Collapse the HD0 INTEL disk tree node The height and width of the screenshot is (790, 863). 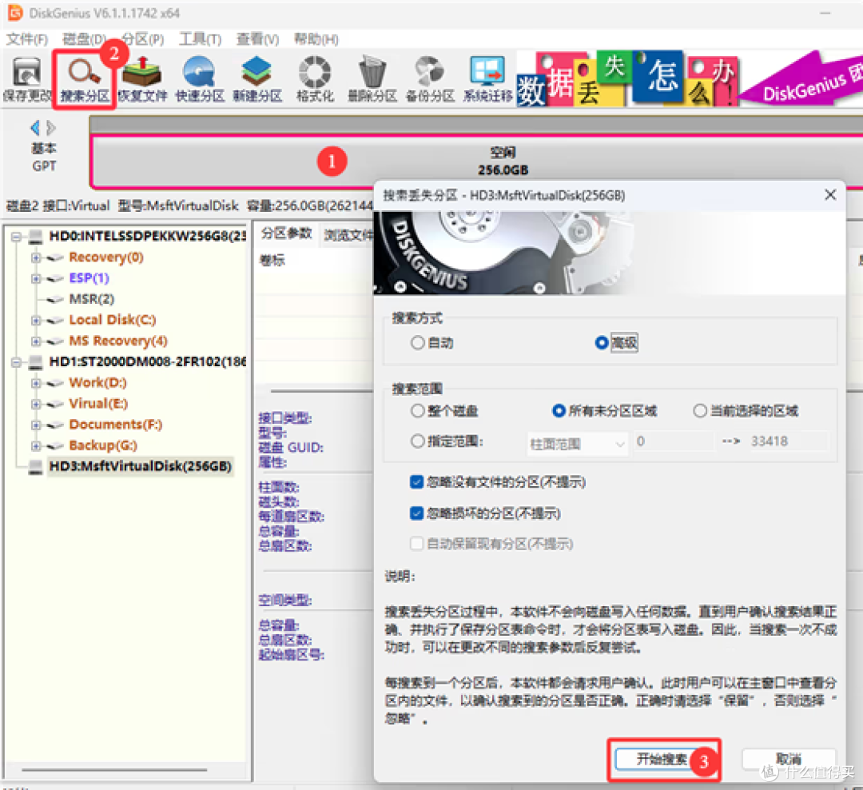(x=16, y=237)
